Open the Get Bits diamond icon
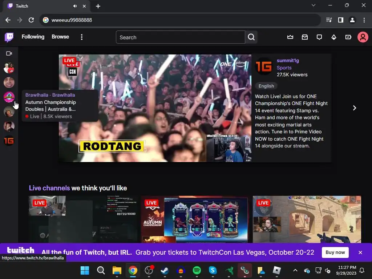 click(334, 37)
